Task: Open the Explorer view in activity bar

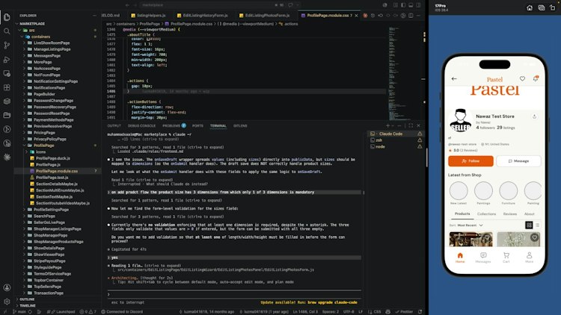Action: coord(7,17)
